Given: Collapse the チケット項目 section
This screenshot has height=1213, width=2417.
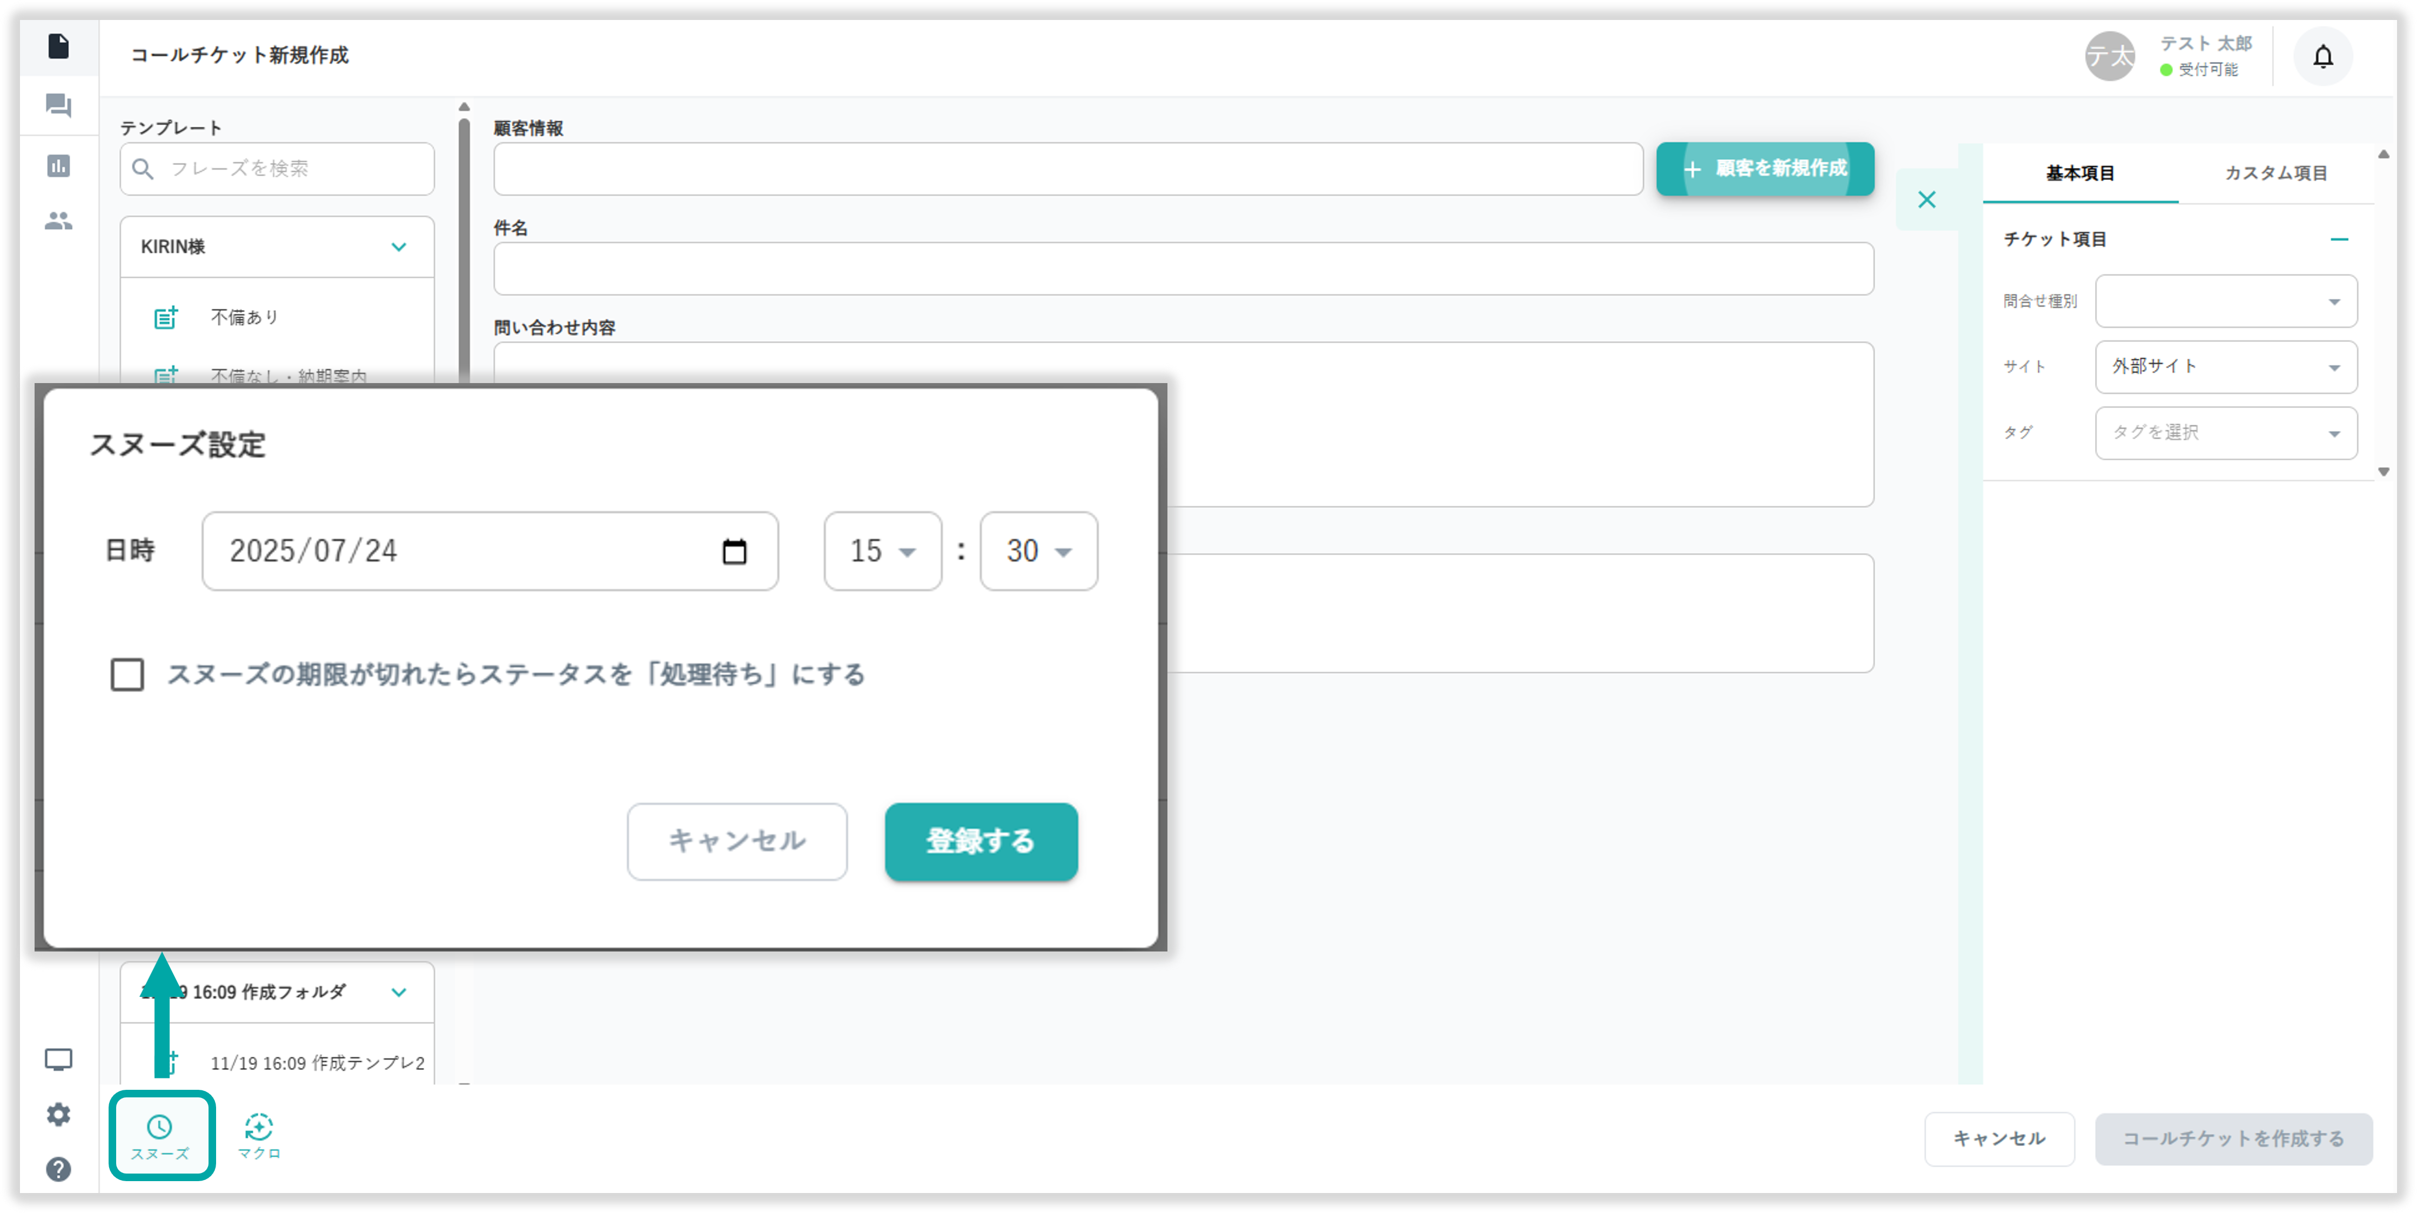Looking at the screenshot, I should click(x=2339, y=240).
